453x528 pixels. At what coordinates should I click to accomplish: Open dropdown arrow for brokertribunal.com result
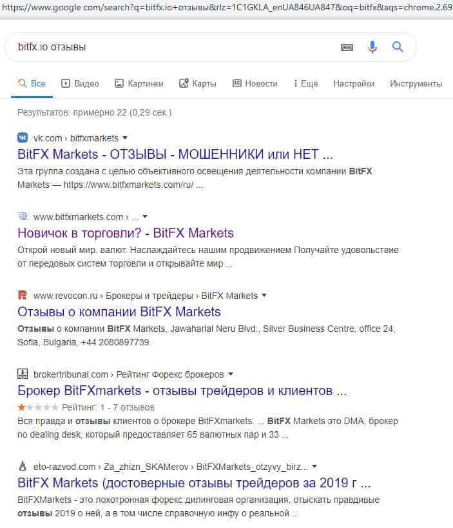pyautogui.click(x=231, y=374)
